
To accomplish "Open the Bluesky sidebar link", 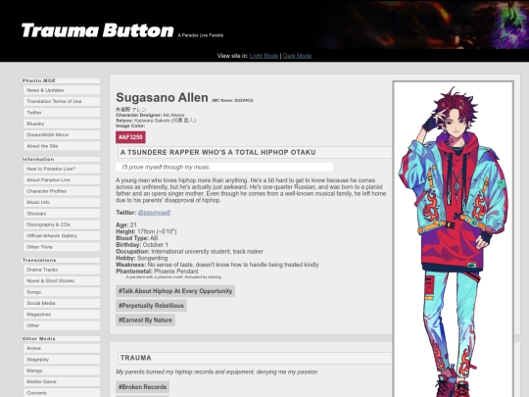I will [62, 124].
